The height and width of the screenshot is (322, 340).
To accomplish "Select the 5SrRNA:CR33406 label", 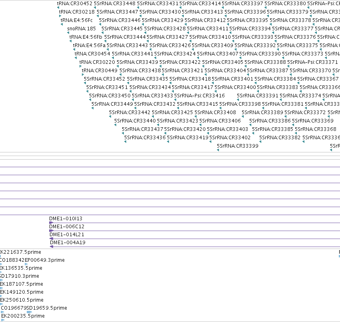I will click(220, 121).
